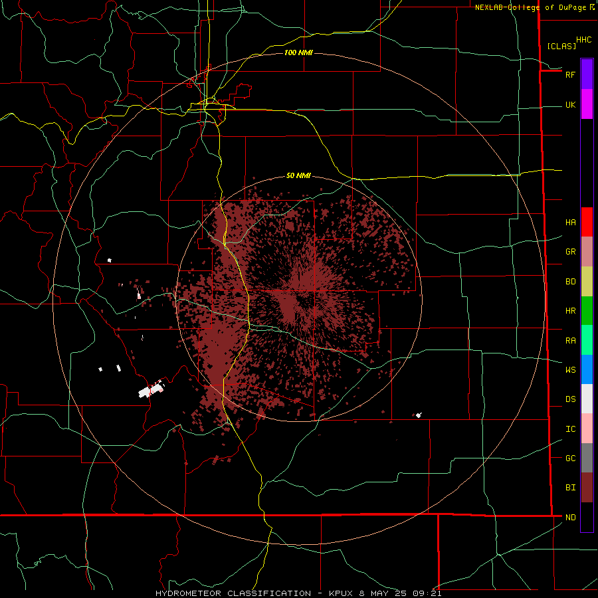This screenshot has height=598, width=598.
Task: Click the DS legend label
Action: pos(570,399)
